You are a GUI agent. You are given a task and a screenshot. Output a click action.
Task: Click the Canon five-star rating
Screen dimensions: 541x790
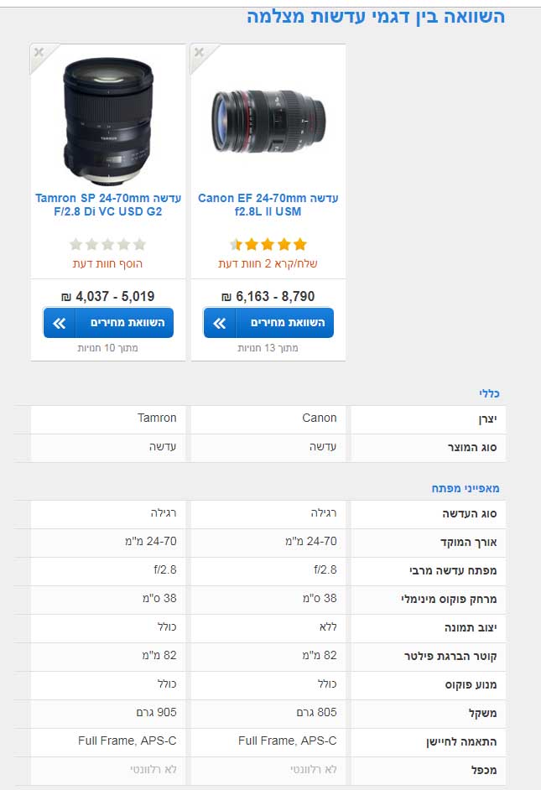pos(268,245)
